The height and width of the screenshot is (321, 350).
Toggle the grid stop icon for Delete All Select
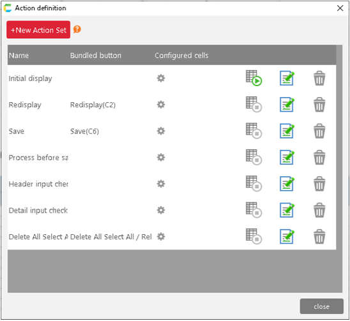click(x=254, y=236)
